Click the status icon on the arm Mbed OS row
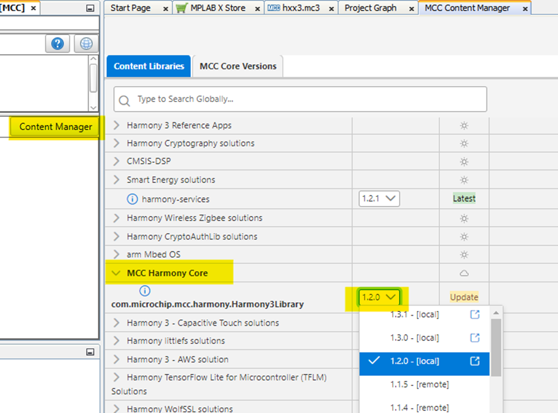 point(464,254)
